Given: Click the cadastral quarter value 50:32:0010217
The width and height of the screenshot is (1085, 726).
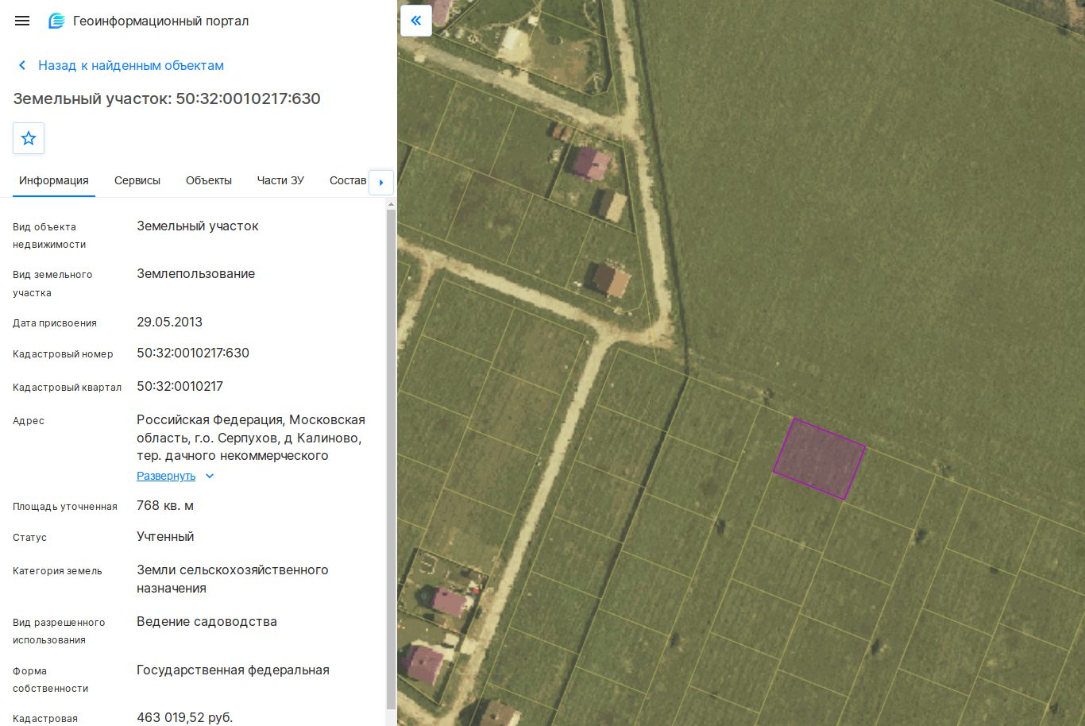Looking at the screenshot, I should [x=180, y=386].
